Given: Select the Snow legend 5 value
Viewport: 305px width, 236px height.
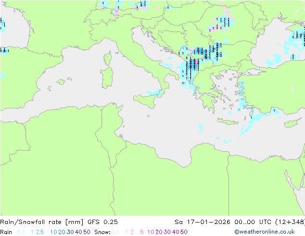Looking at the screenshot, I should pyautogui.click(x=142, y=232).
